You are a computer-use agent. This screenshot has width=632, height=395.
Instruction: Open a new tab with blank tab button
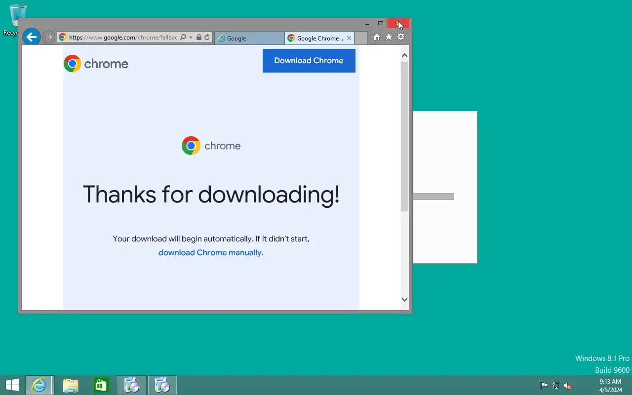tap(361, 38)
